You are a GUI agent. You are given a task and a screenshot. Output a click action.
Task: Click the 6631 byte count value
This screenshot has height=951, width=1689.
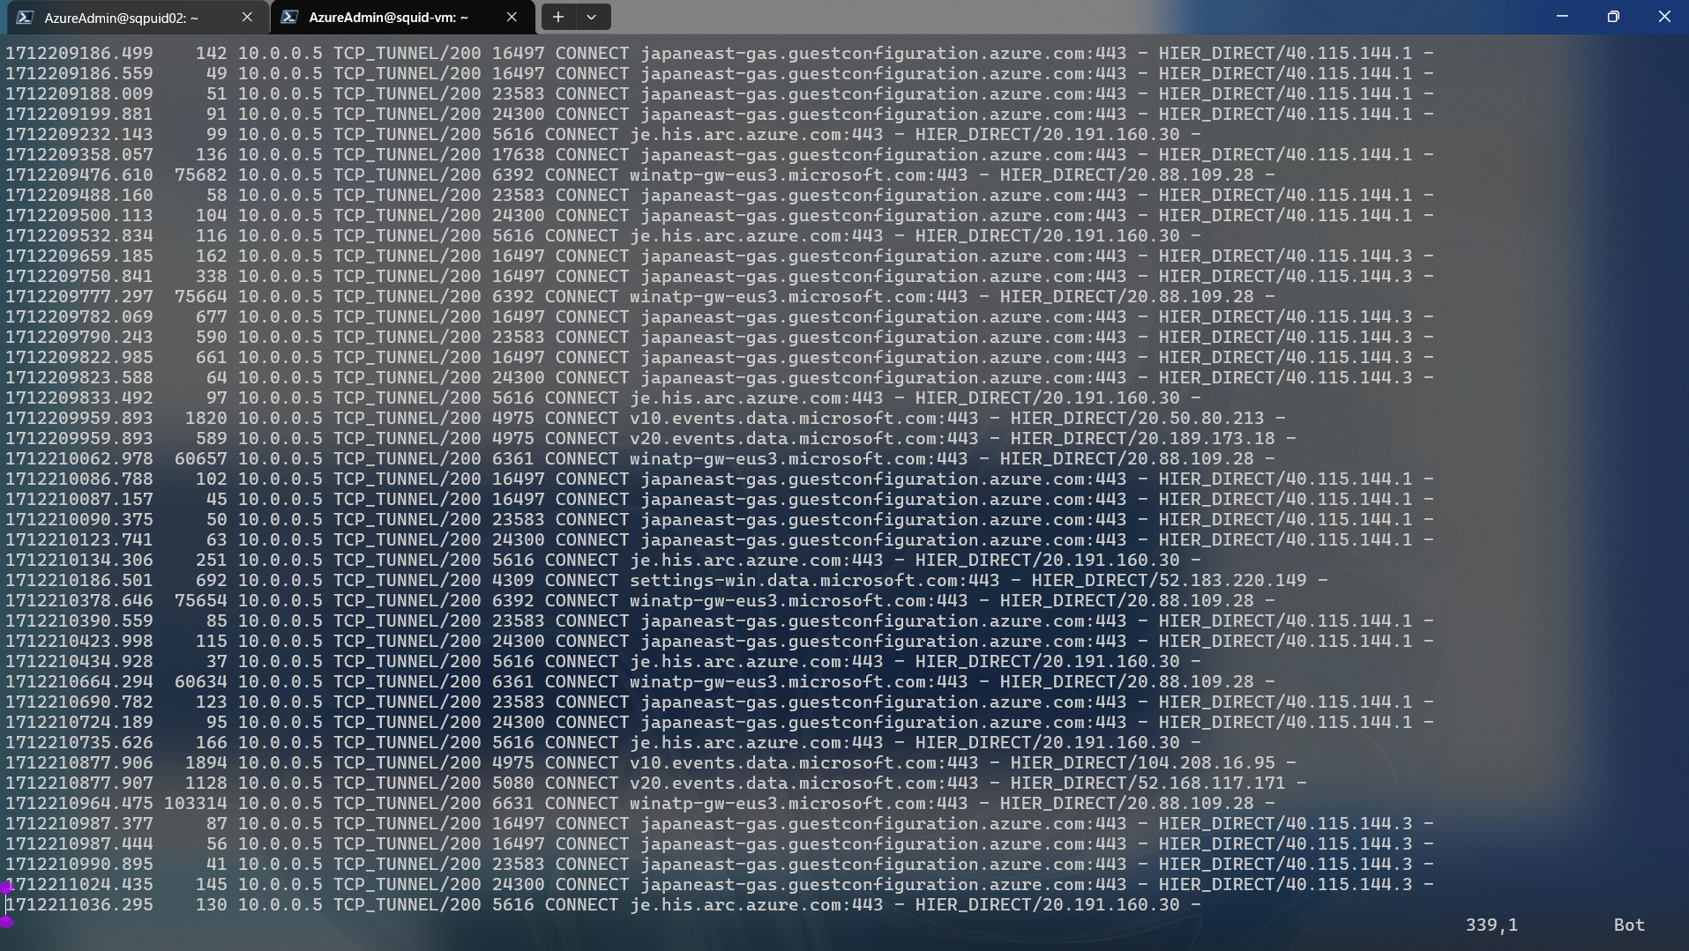tap(512, 803)
